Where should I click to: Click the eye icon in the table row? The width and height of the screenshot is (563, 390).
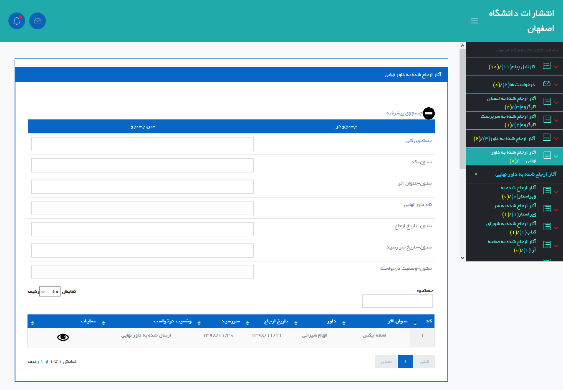[63, 337]
